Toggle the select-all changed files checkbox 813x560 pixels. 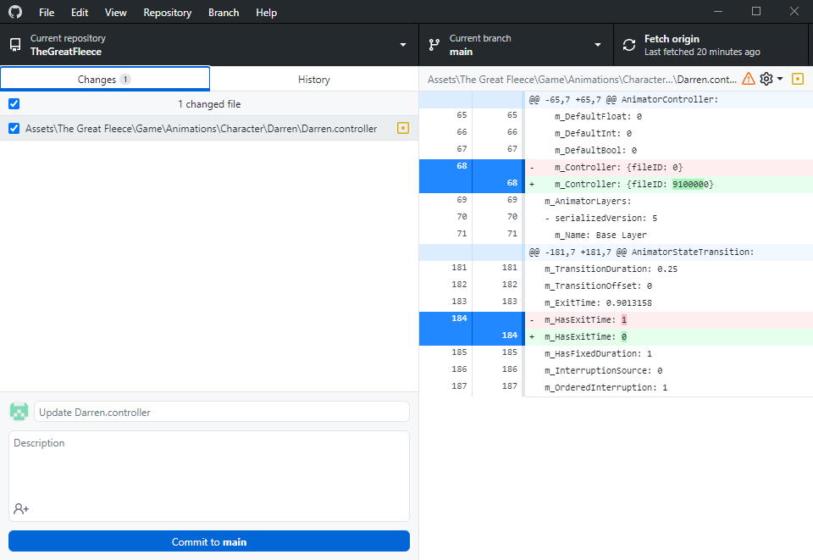coord(14,103)
